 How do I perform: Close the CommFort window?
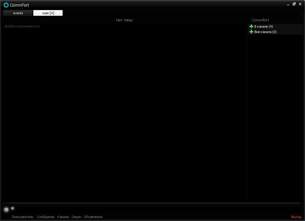pos(300,4)
